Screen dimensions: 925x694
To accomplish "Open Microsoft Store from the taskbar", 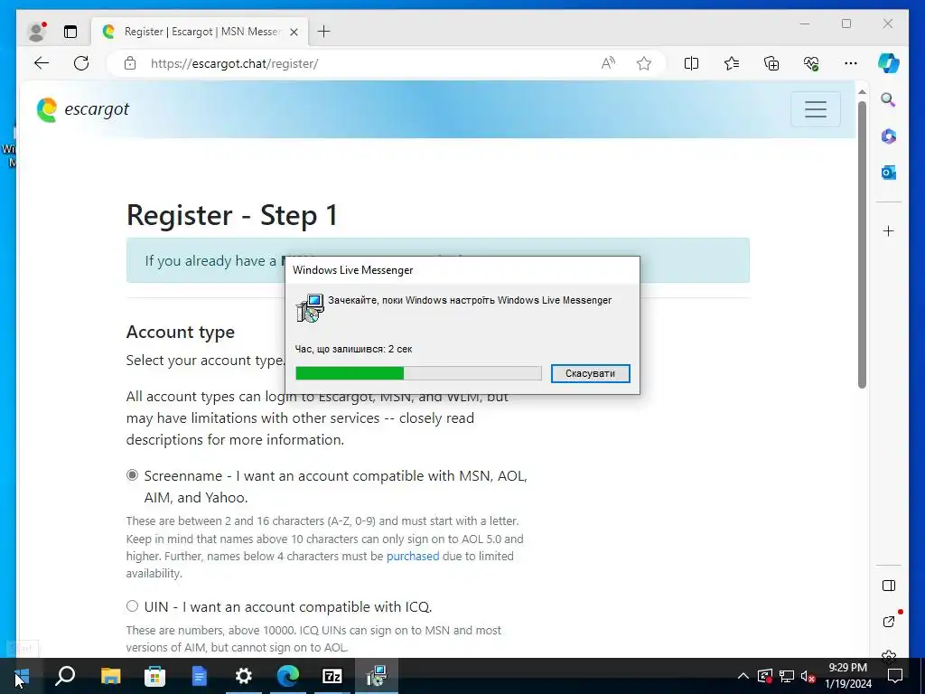I will point(154,676).
